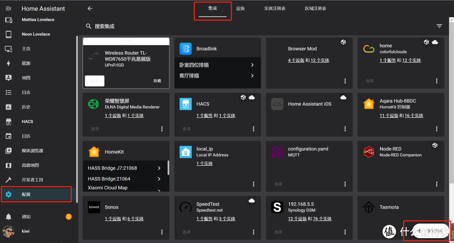Open 4个设备 link on Browser Mod
Image resolution: width=454 pixels, height=243 pixels.
296,60
